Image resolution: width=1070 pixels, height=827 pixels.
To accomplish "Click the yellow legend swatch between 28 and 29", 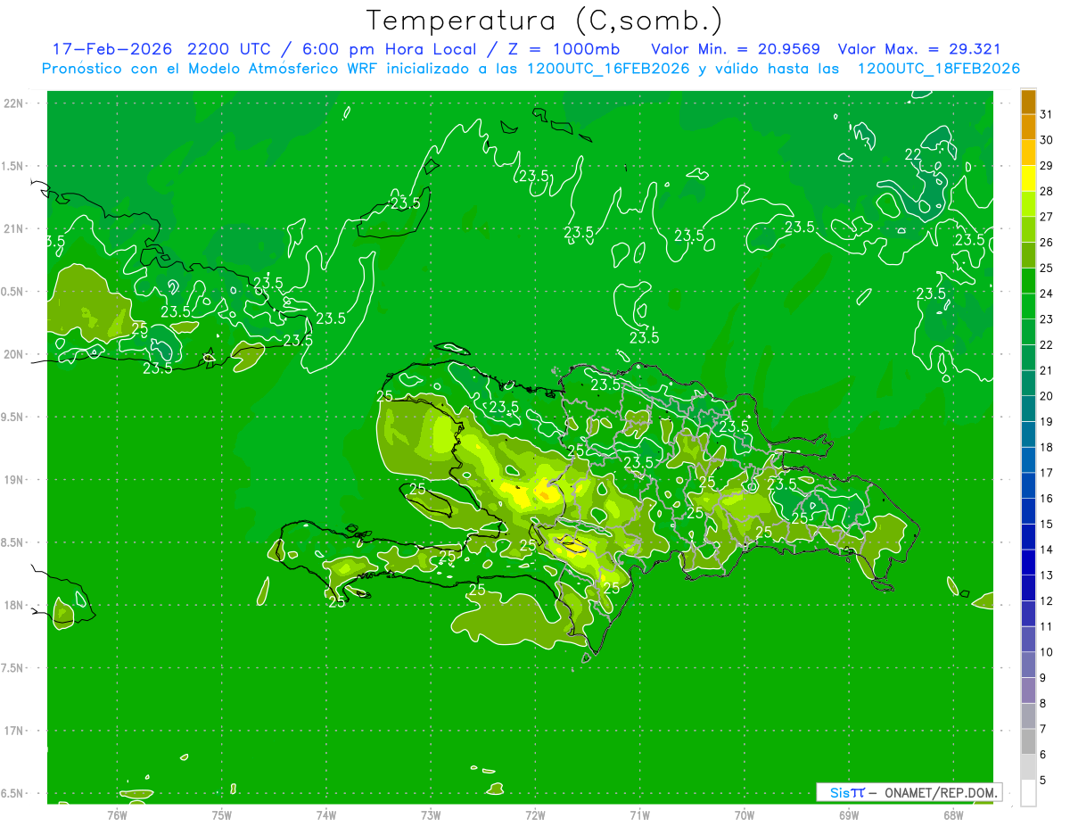I will click(1028, 178).
